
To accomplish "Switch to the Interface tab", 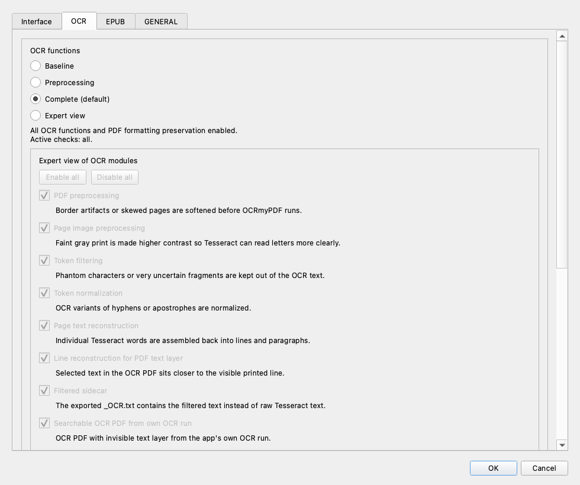I will coord(37,21).
